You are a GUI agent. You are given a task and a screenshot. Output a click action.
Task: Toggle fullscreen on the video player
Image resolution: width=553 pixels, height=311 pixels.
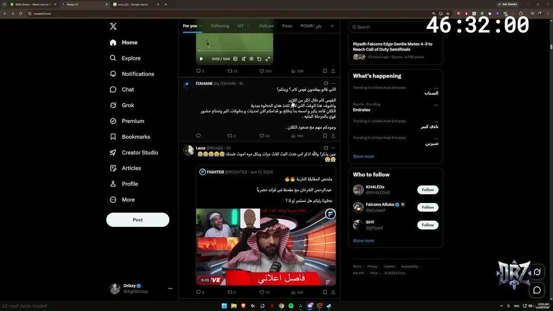pyautogui.click(x=268, y=59)
